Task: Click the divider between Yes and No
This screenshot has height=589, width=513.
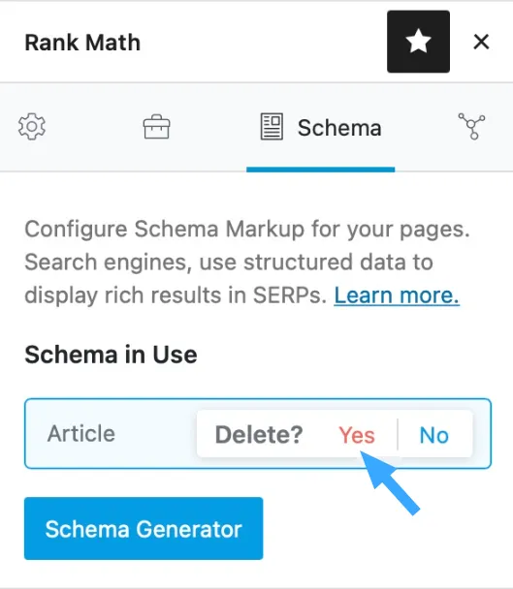Action: tap(398, 434)
